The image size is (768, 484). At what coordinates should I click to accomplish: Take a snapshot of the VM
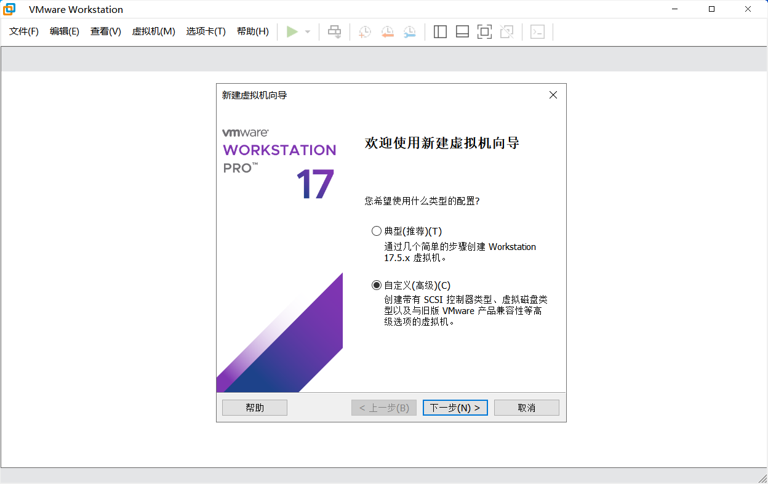364,31
